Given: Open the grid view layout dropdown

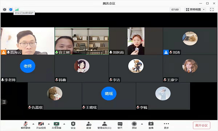Looking at the screenshot, I should click(195, 9).
